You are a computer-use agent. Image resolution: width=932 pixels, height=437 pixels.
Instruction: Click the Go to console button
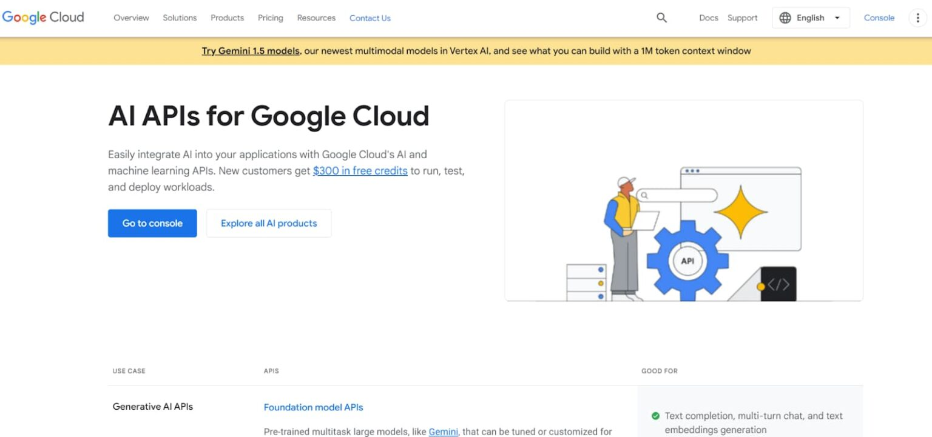pos(152,223)
